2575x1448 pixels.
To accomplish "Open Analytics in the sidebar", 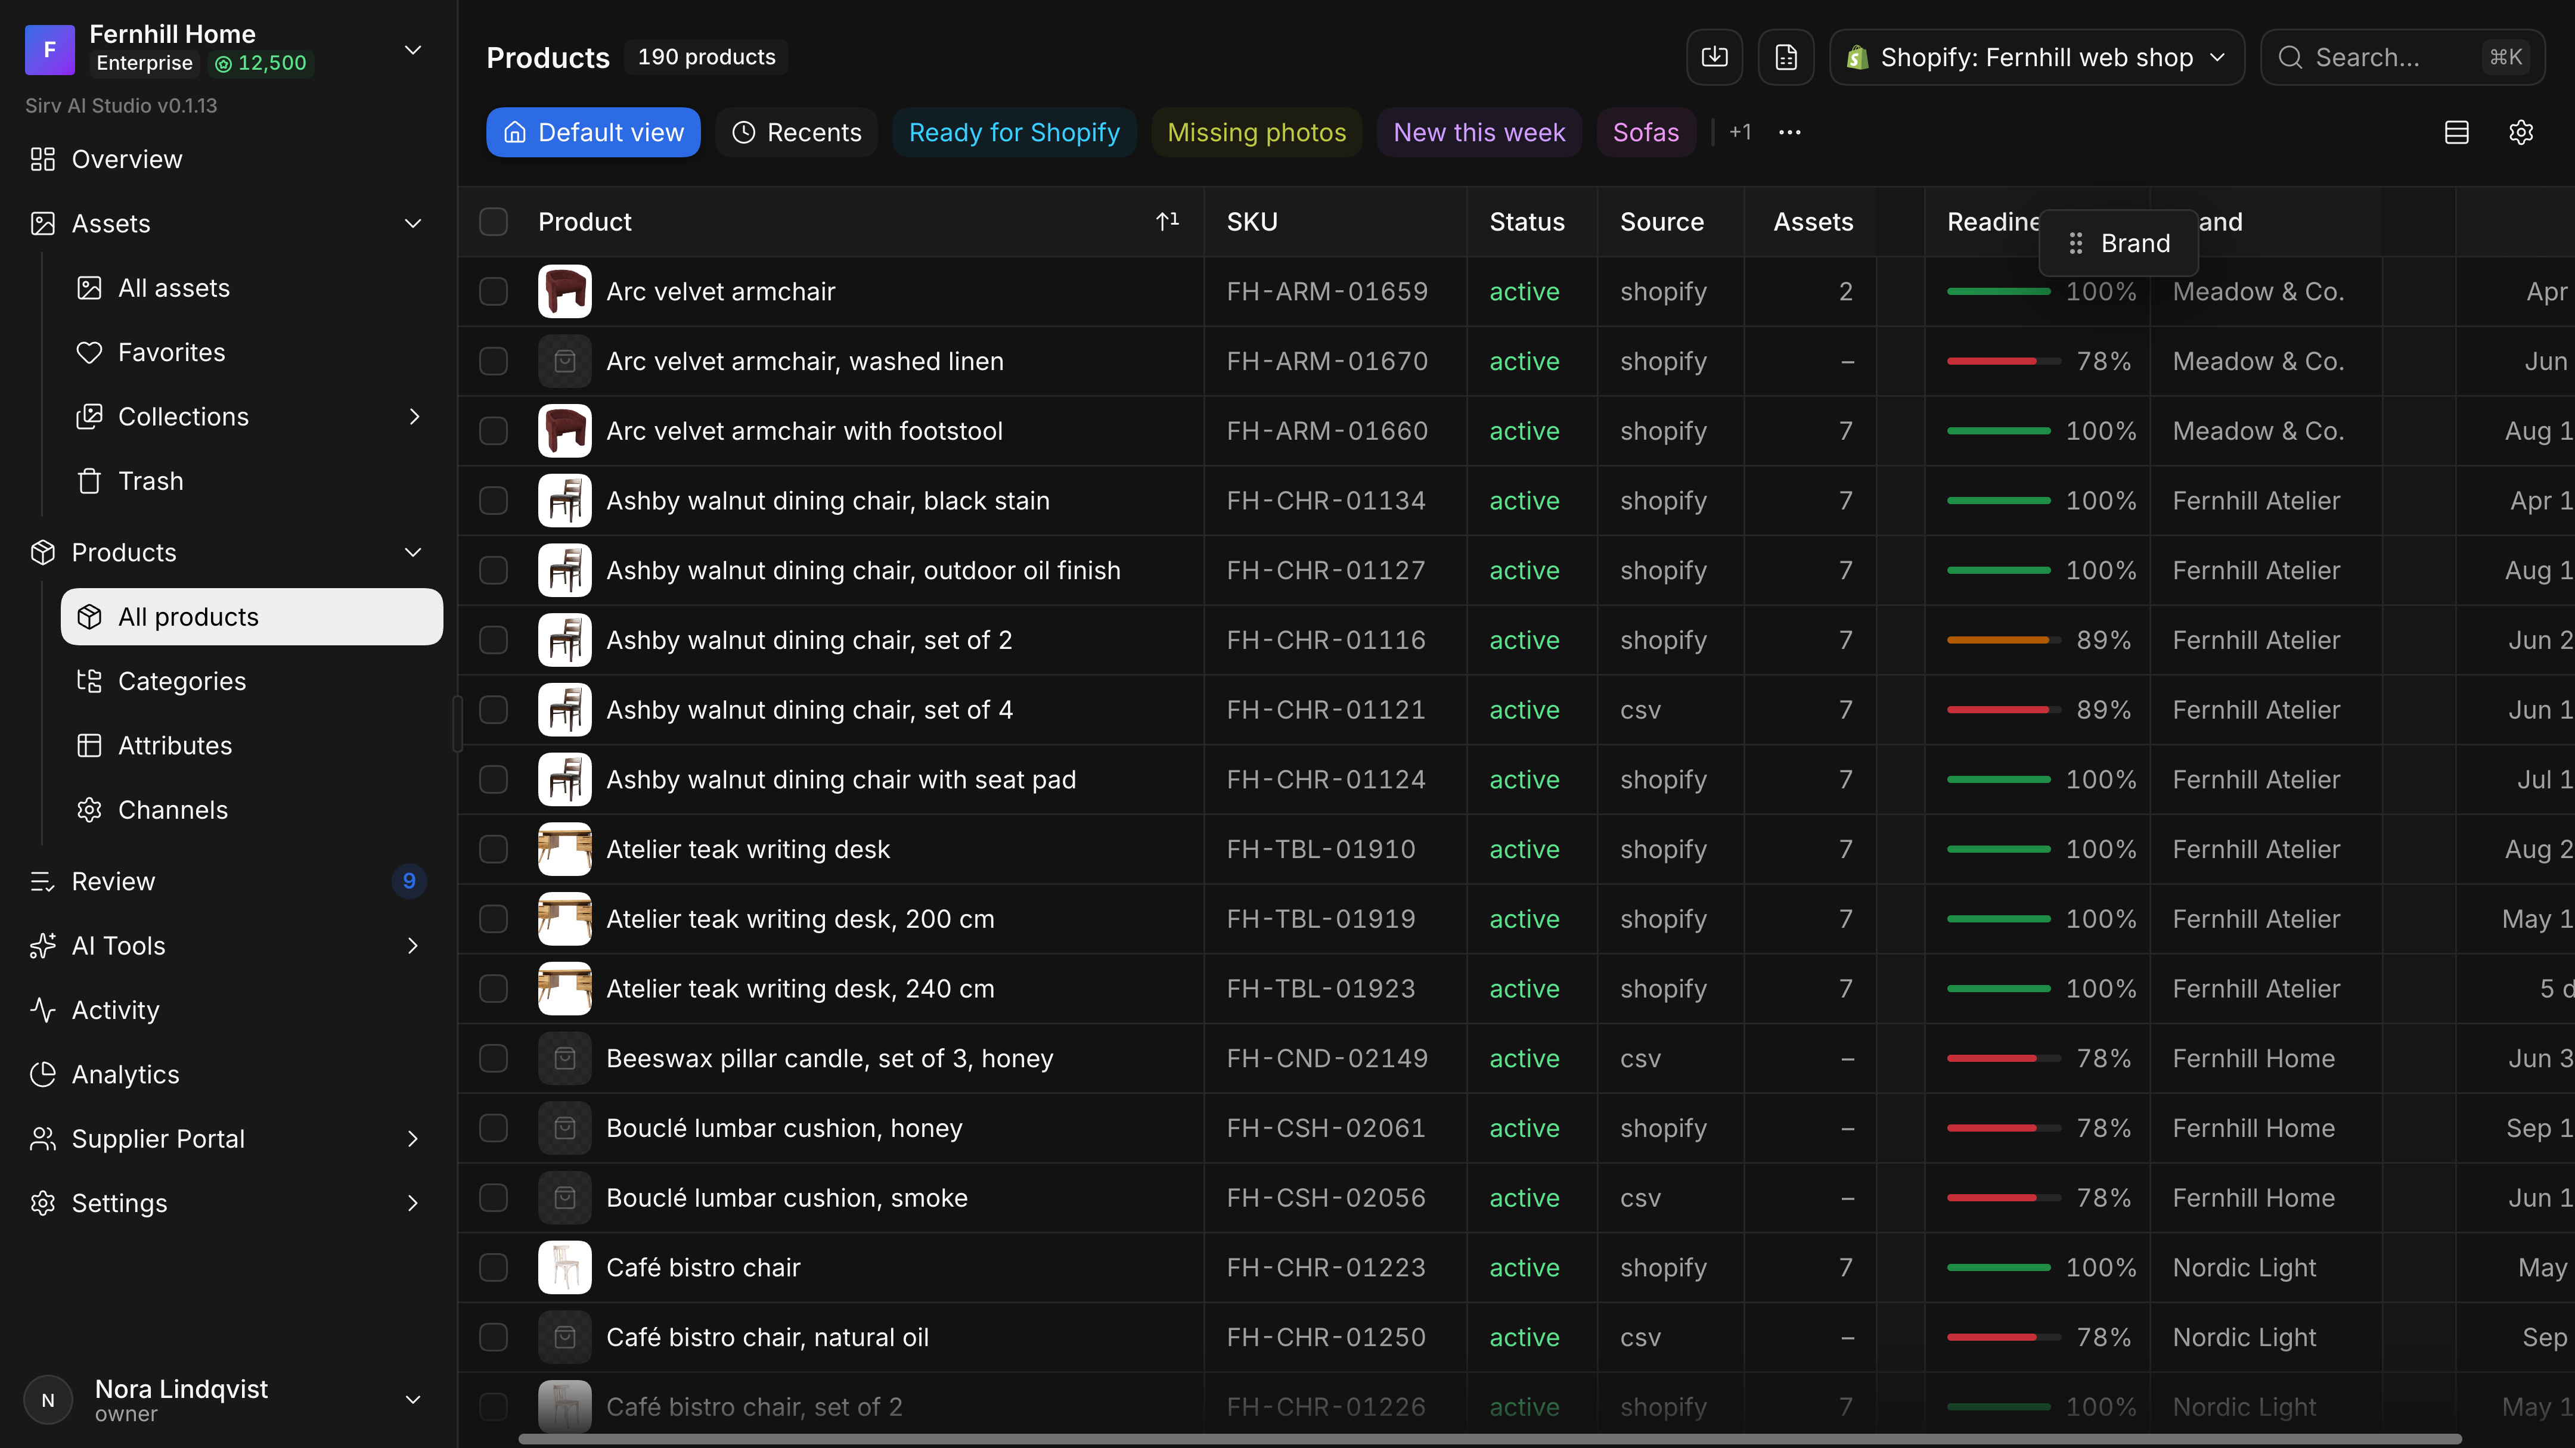I will (229, 1074).
